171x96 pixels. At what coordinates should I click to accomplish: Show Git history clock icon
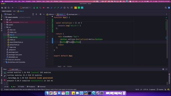(x=65, y=8)
